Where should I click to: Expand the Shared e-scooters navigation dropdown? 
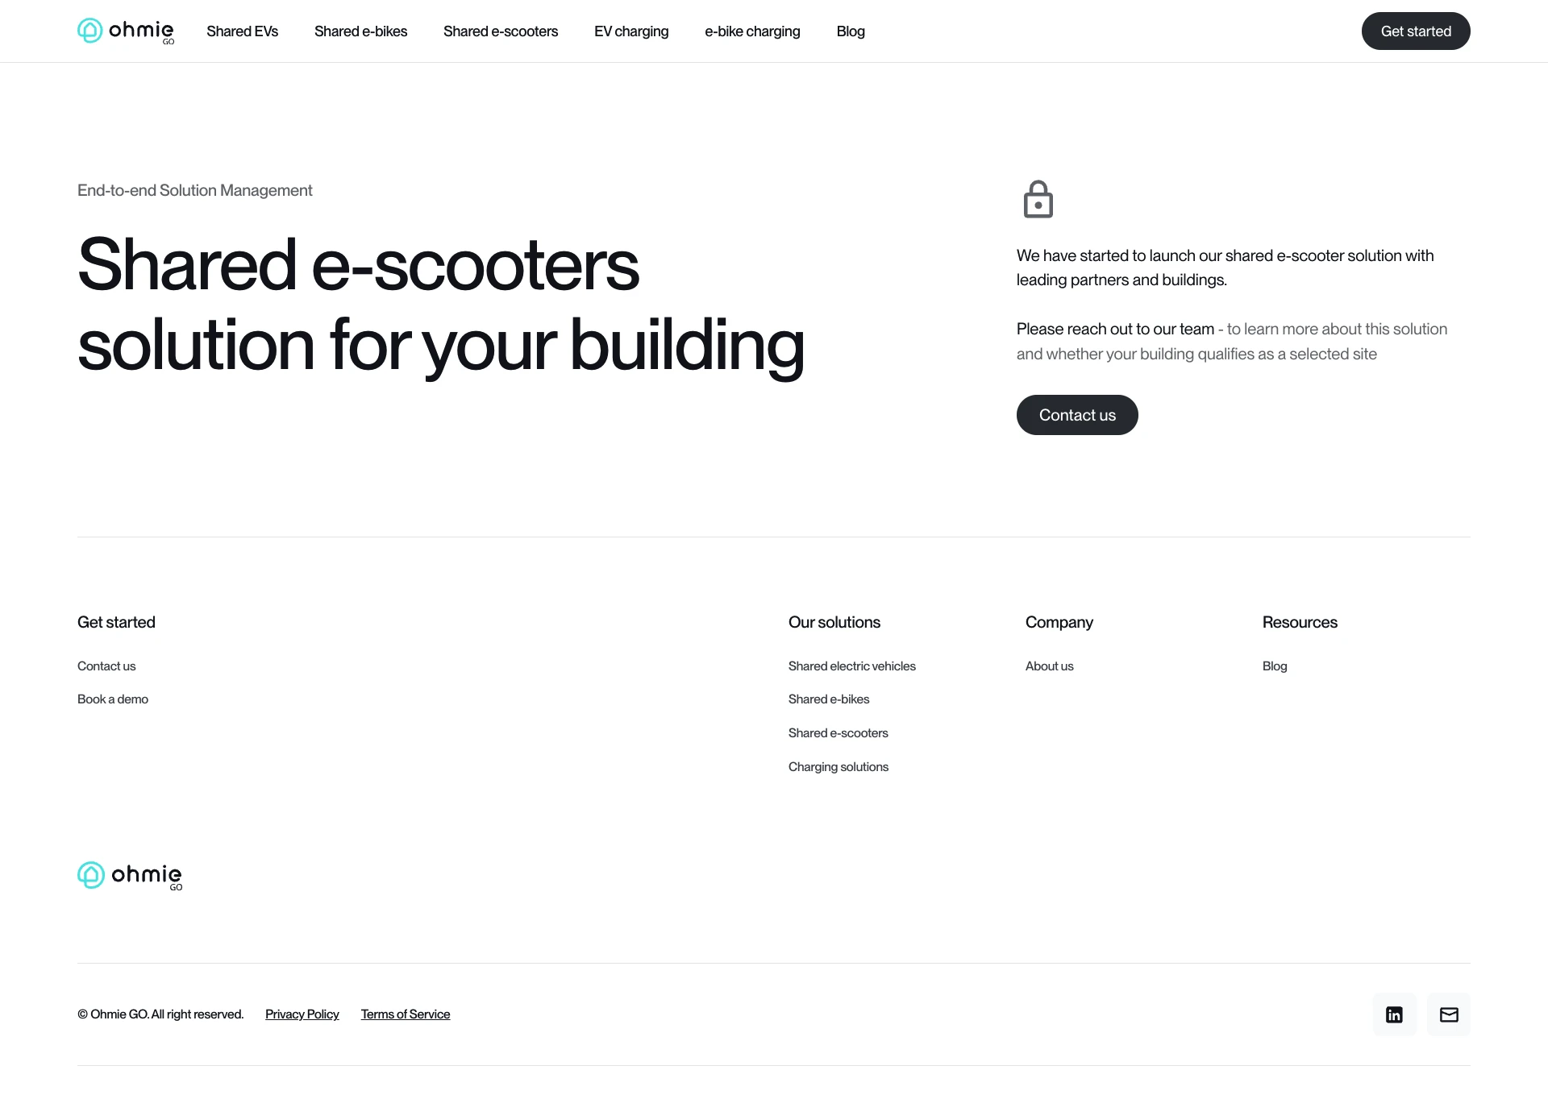tap(500, 31)
